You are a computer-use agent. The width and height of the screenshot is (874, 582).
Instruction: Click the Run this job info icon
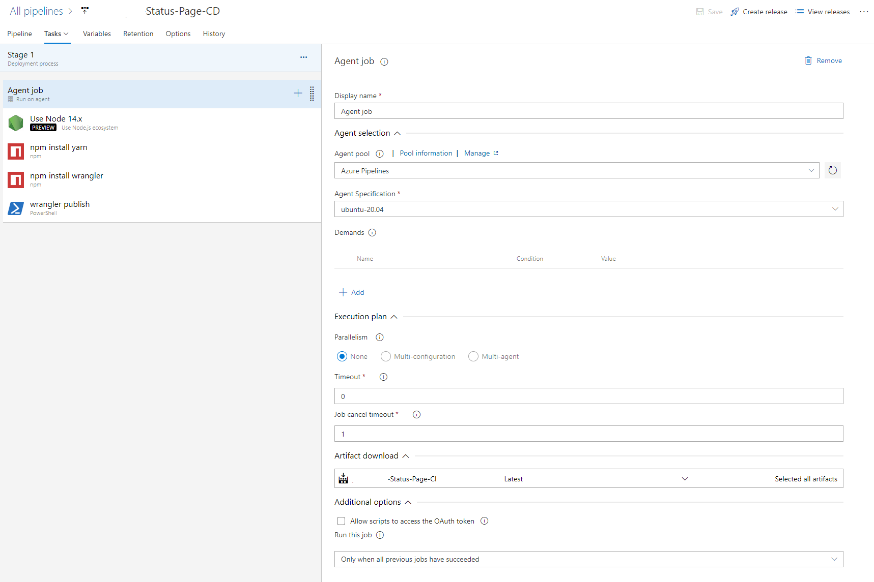click(x=380, y=535)
